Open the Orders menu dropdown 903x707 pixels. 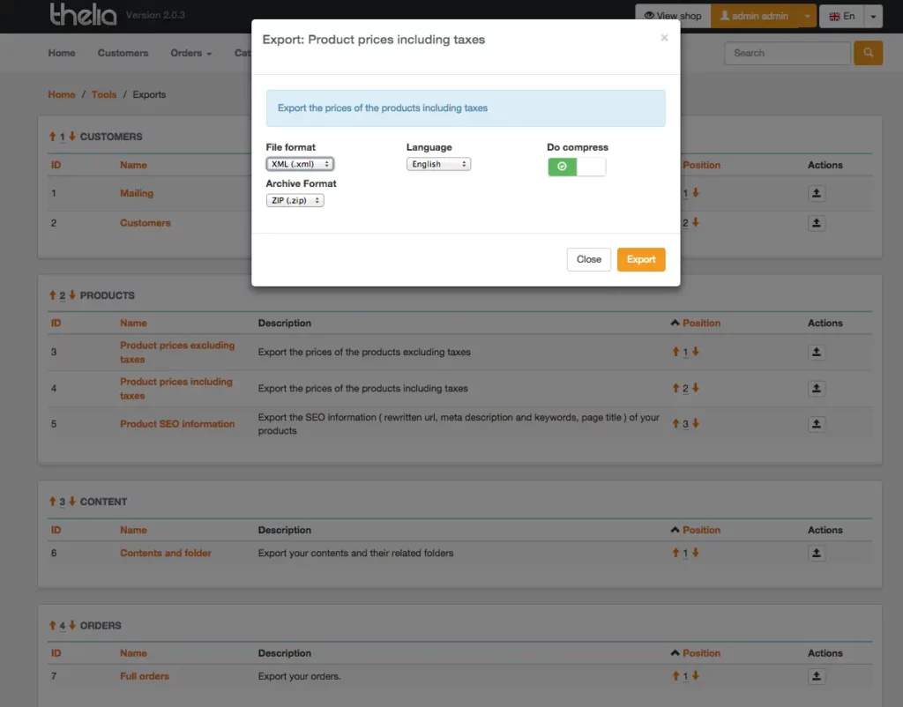(x=191, y=53)
